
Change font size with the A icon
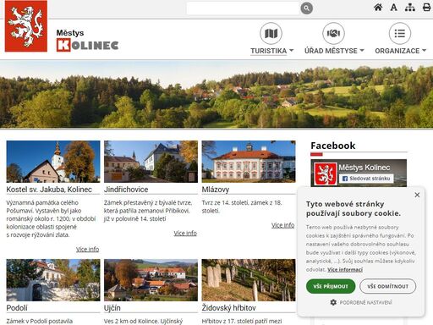[394, 8]
